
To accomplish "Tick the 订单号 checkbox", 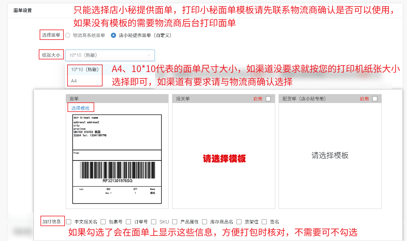I will point(128,222).
